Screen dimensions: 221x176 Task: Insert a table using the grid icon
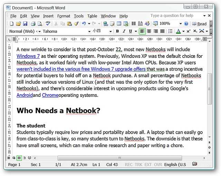click(x=119, y=24)
